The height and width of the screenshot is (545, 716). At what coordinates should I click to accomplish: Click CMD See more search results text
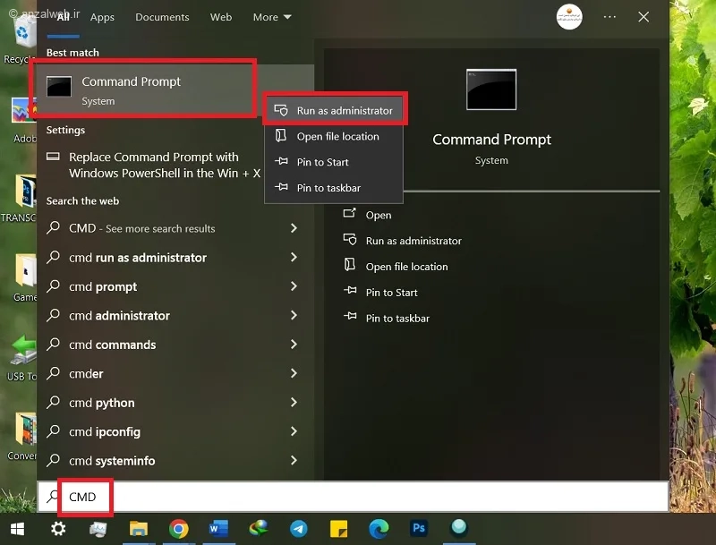(x=141, y=228)
